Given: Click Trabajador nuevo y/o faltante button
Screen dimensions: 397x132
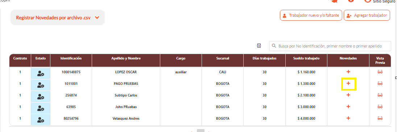Looking at the screenshot, I should click(311, 16).
